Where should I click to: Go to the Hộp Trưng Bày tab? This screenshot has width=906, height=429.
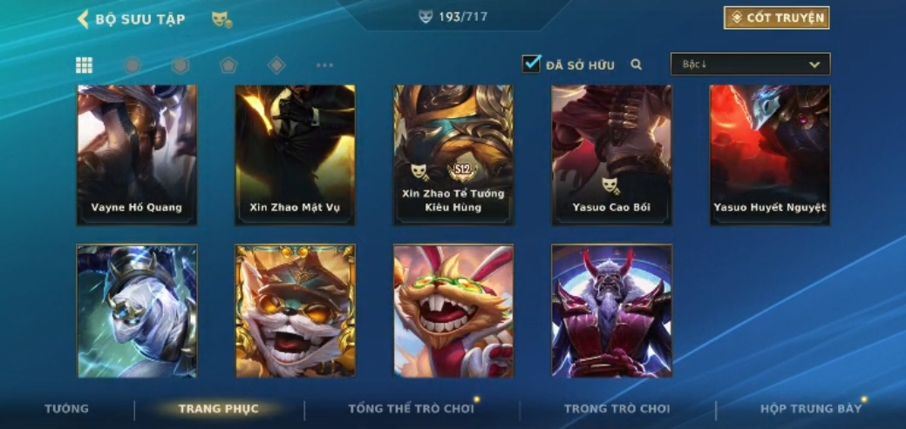tap(811, 409)
